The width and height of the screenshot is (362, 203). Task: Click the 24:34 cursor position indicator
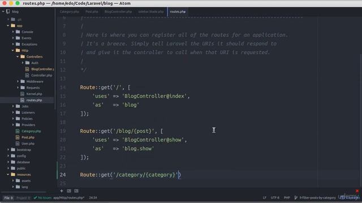pyautogui.click(x=93, y=198)
